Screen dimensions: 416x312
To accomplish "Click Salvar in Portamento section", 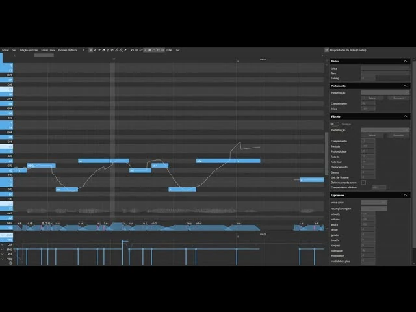I will [372, 98].
